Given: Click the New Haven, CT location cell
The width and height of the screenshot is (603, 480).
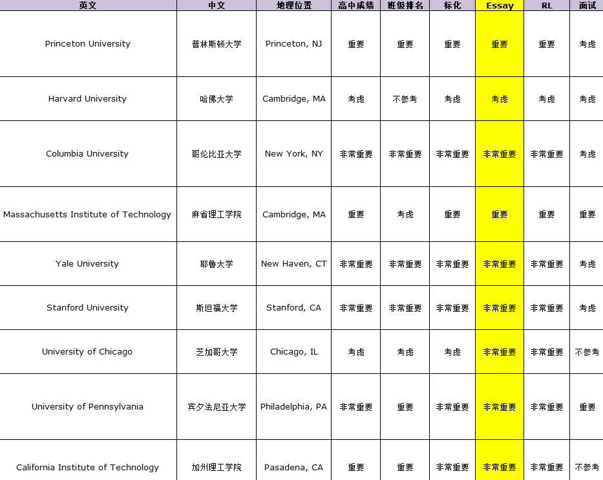Looking at the screenshot, I should (x=294, y=264).
